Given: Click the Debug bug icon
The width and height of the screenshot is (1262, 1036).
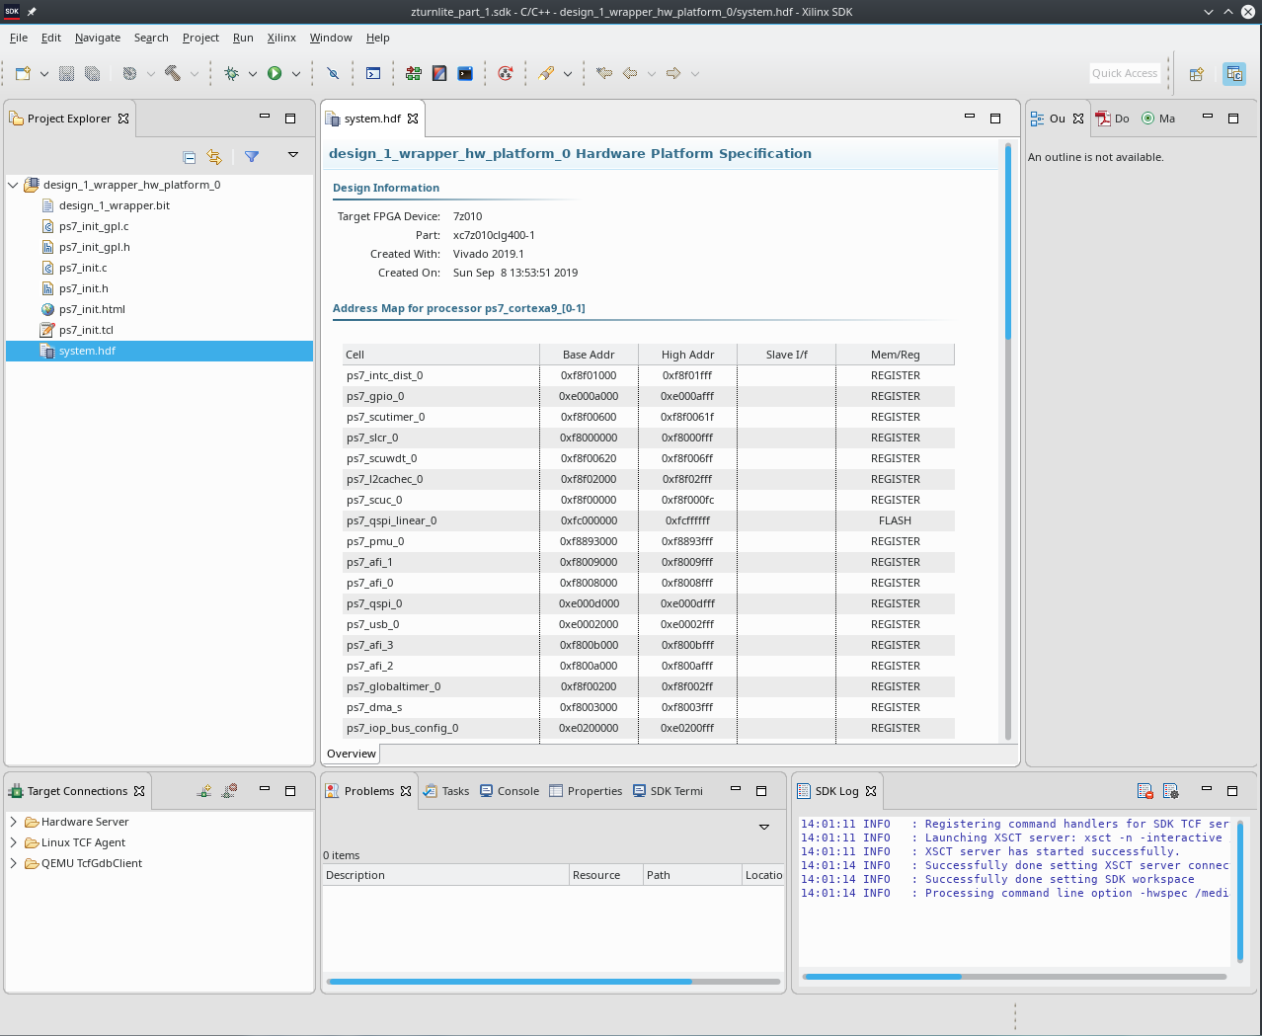Looking at the screenshot, I should [x=232, y=73].
